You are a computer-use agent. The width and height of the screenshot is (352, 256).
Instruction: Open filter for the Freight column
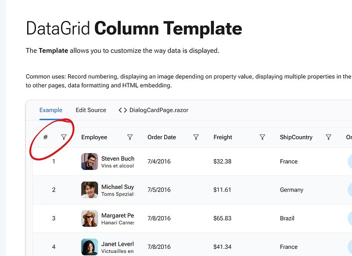[x=262, y=137]
